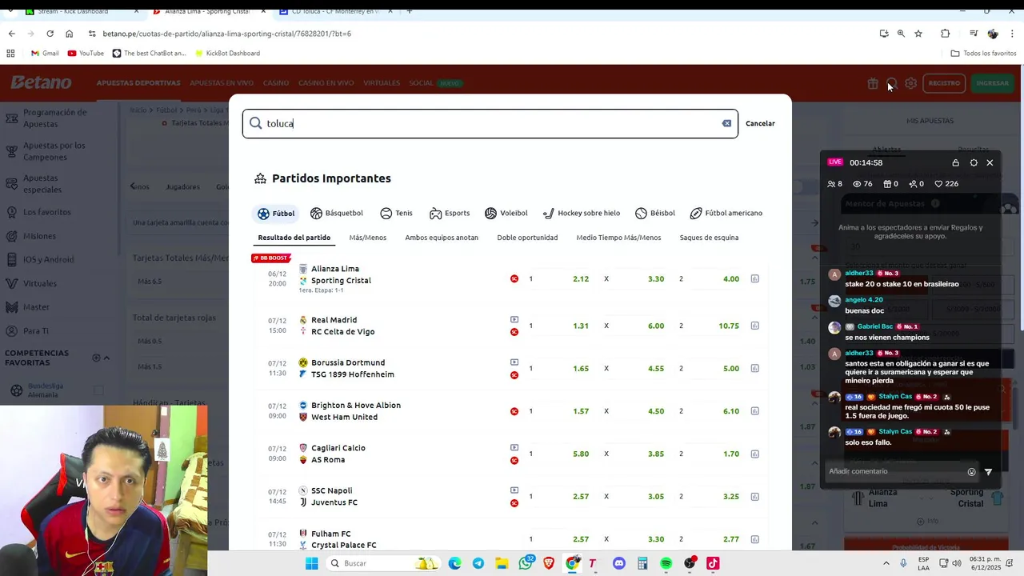Switch to CD Toluca - CF Monterrey tab

click(336, 11)
